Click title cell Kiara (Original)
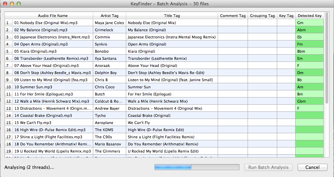Image resolution: width=334 pixels, height=177 pixels. click(172, 51)
